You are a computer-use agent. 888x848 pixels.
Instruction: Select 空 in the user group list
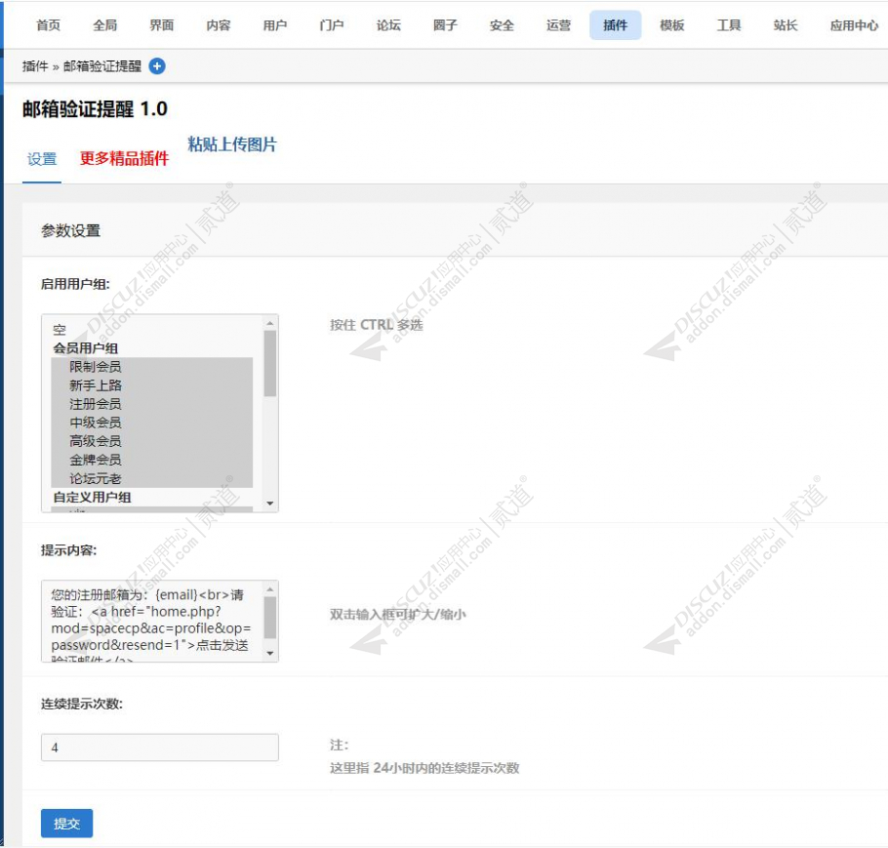point(152,330)
